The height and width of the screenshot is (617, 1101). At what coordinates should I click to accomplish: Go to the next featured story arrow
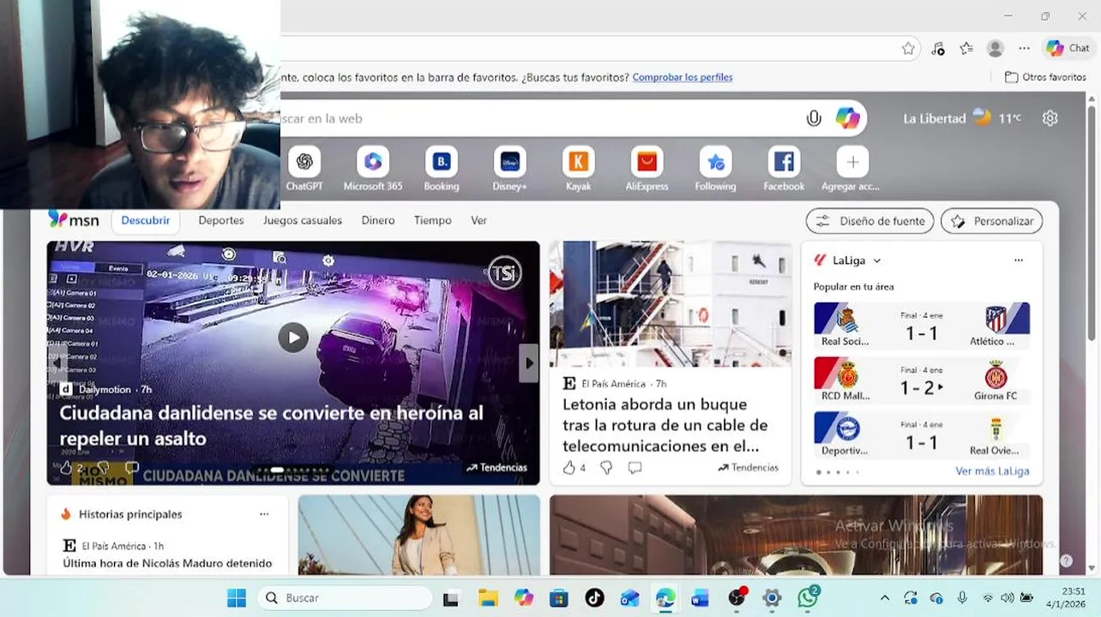(529, 362)
